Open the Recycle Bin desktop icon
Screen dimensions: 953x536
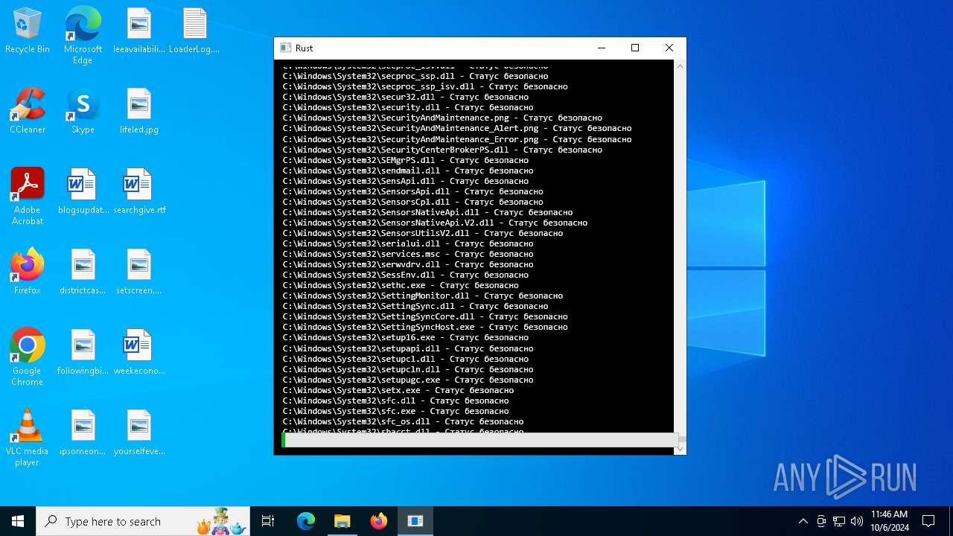click(x=28, y=31)
